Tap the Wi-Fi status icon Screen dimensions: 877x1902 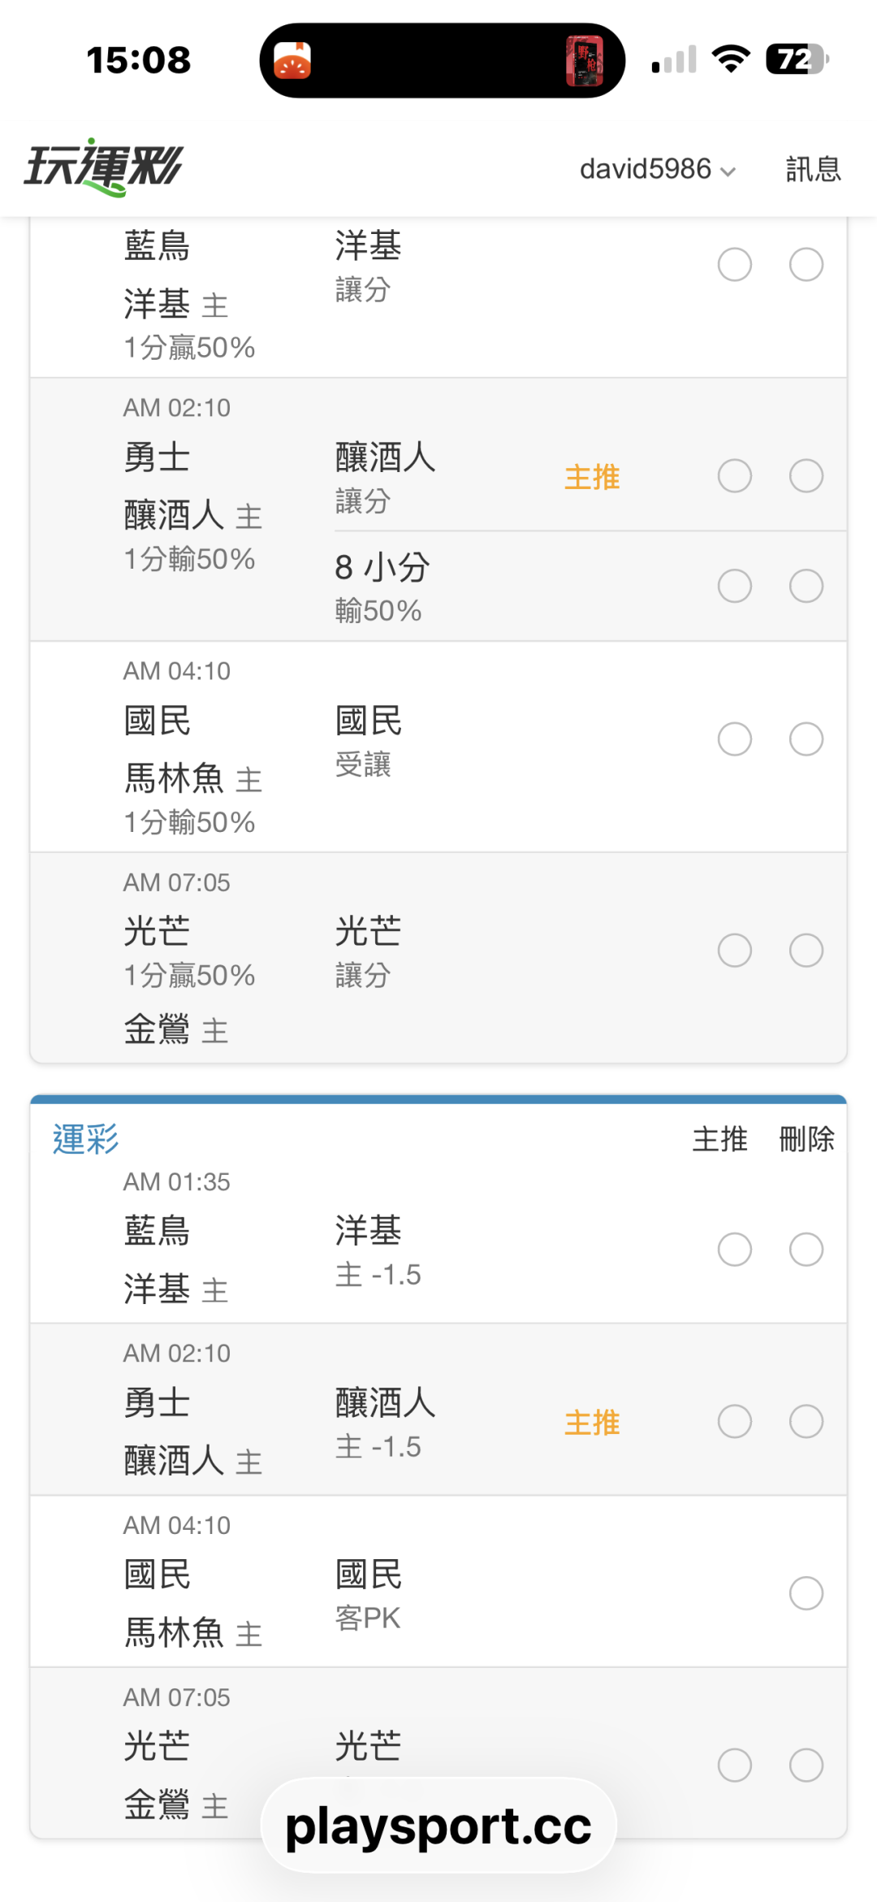731,59
